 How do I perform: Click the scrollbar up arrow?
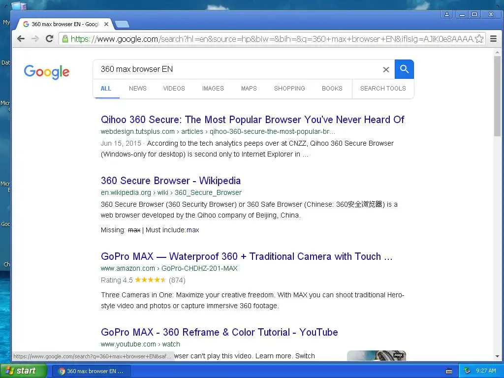click(497, 52)
